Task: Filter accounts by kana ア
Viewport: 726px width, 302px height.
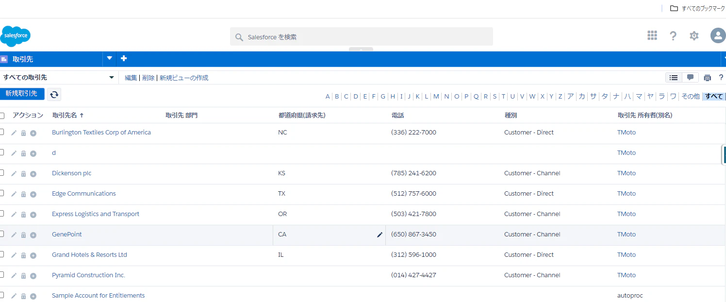Action: tap(570, 97)
